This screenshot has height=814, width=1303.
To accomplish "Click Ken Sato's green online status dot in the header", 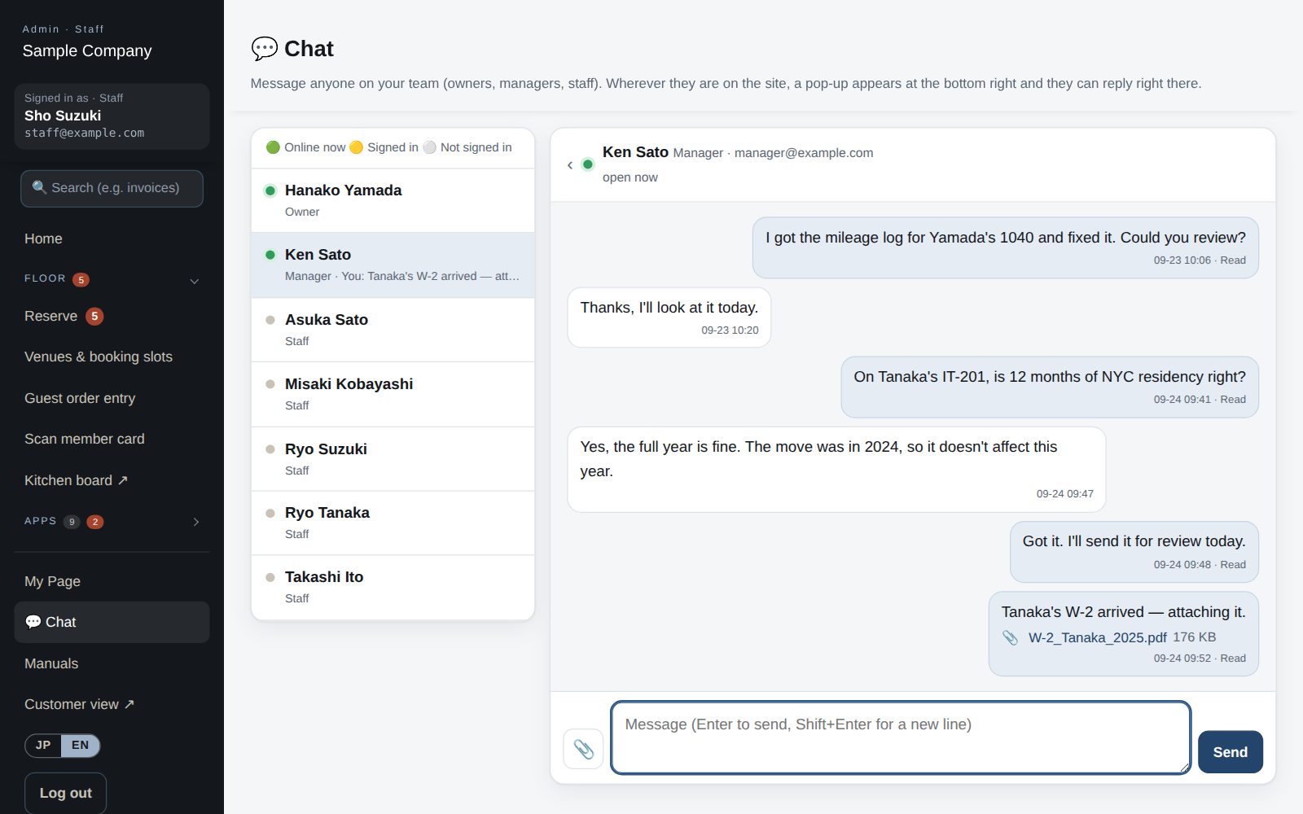I will click(588, 164).
